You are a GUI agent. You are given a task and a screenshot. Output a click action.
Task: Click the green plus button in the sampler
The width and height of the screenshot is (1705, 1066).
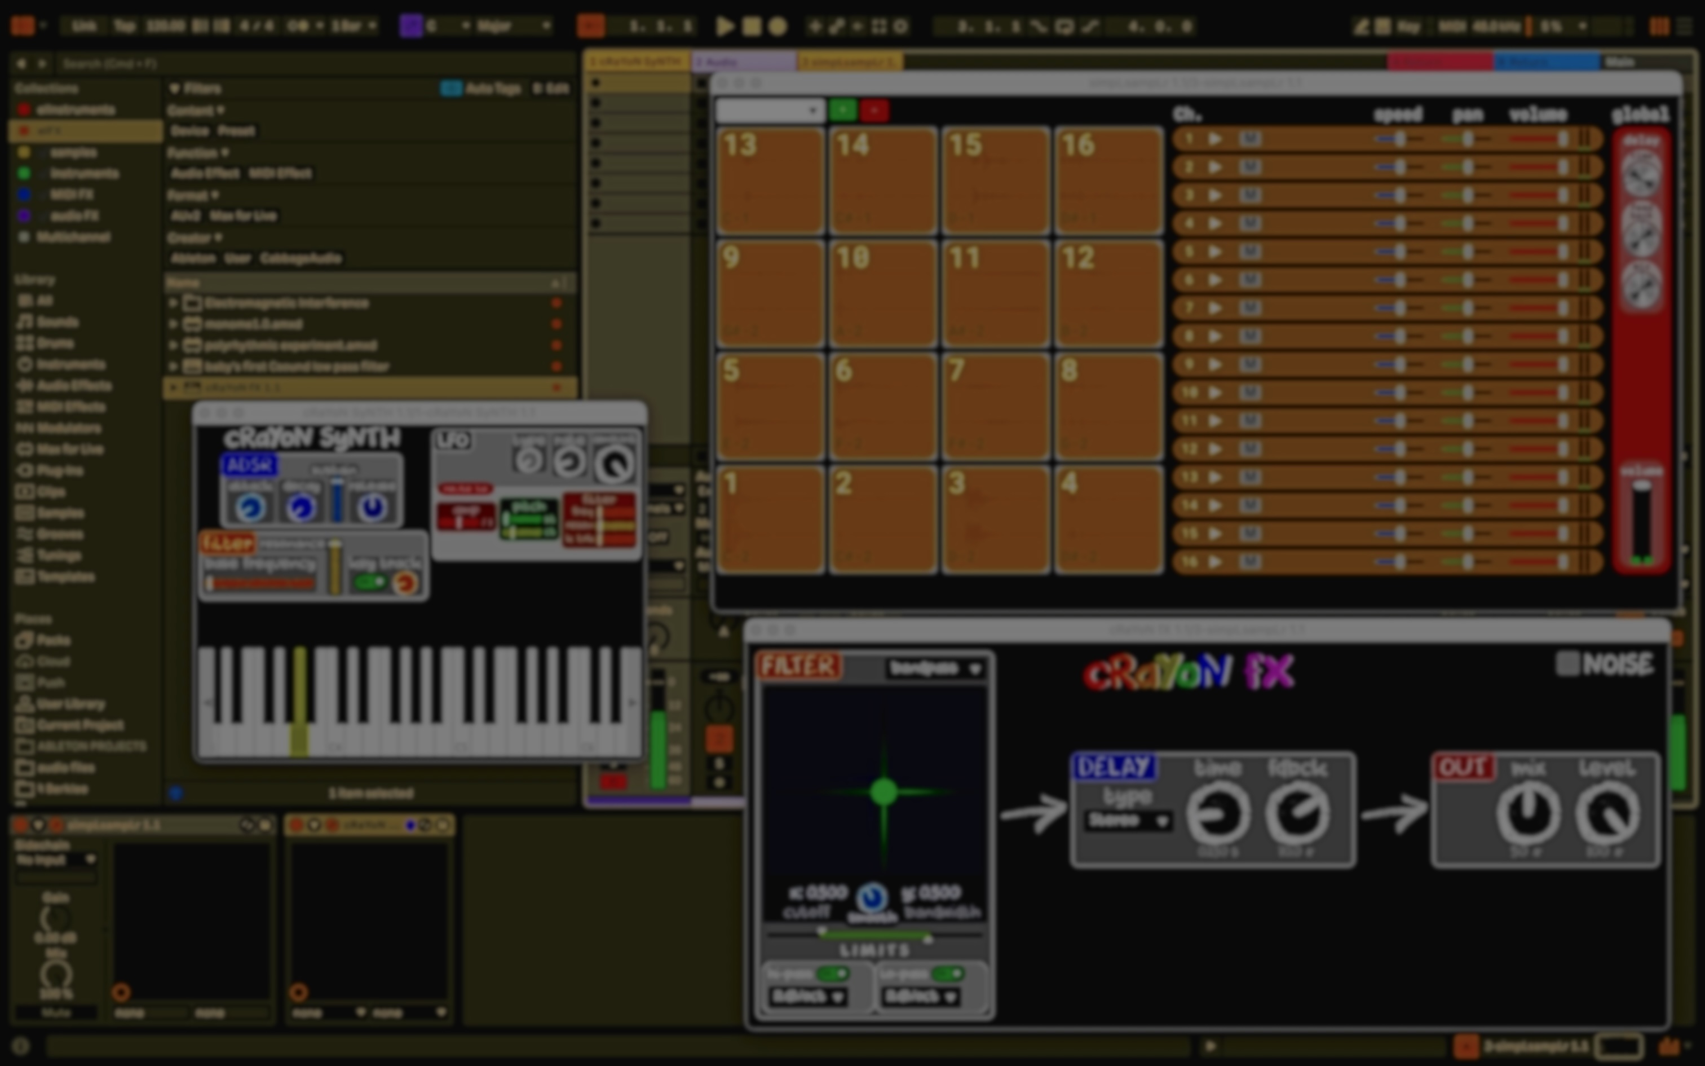pos(843,111)
